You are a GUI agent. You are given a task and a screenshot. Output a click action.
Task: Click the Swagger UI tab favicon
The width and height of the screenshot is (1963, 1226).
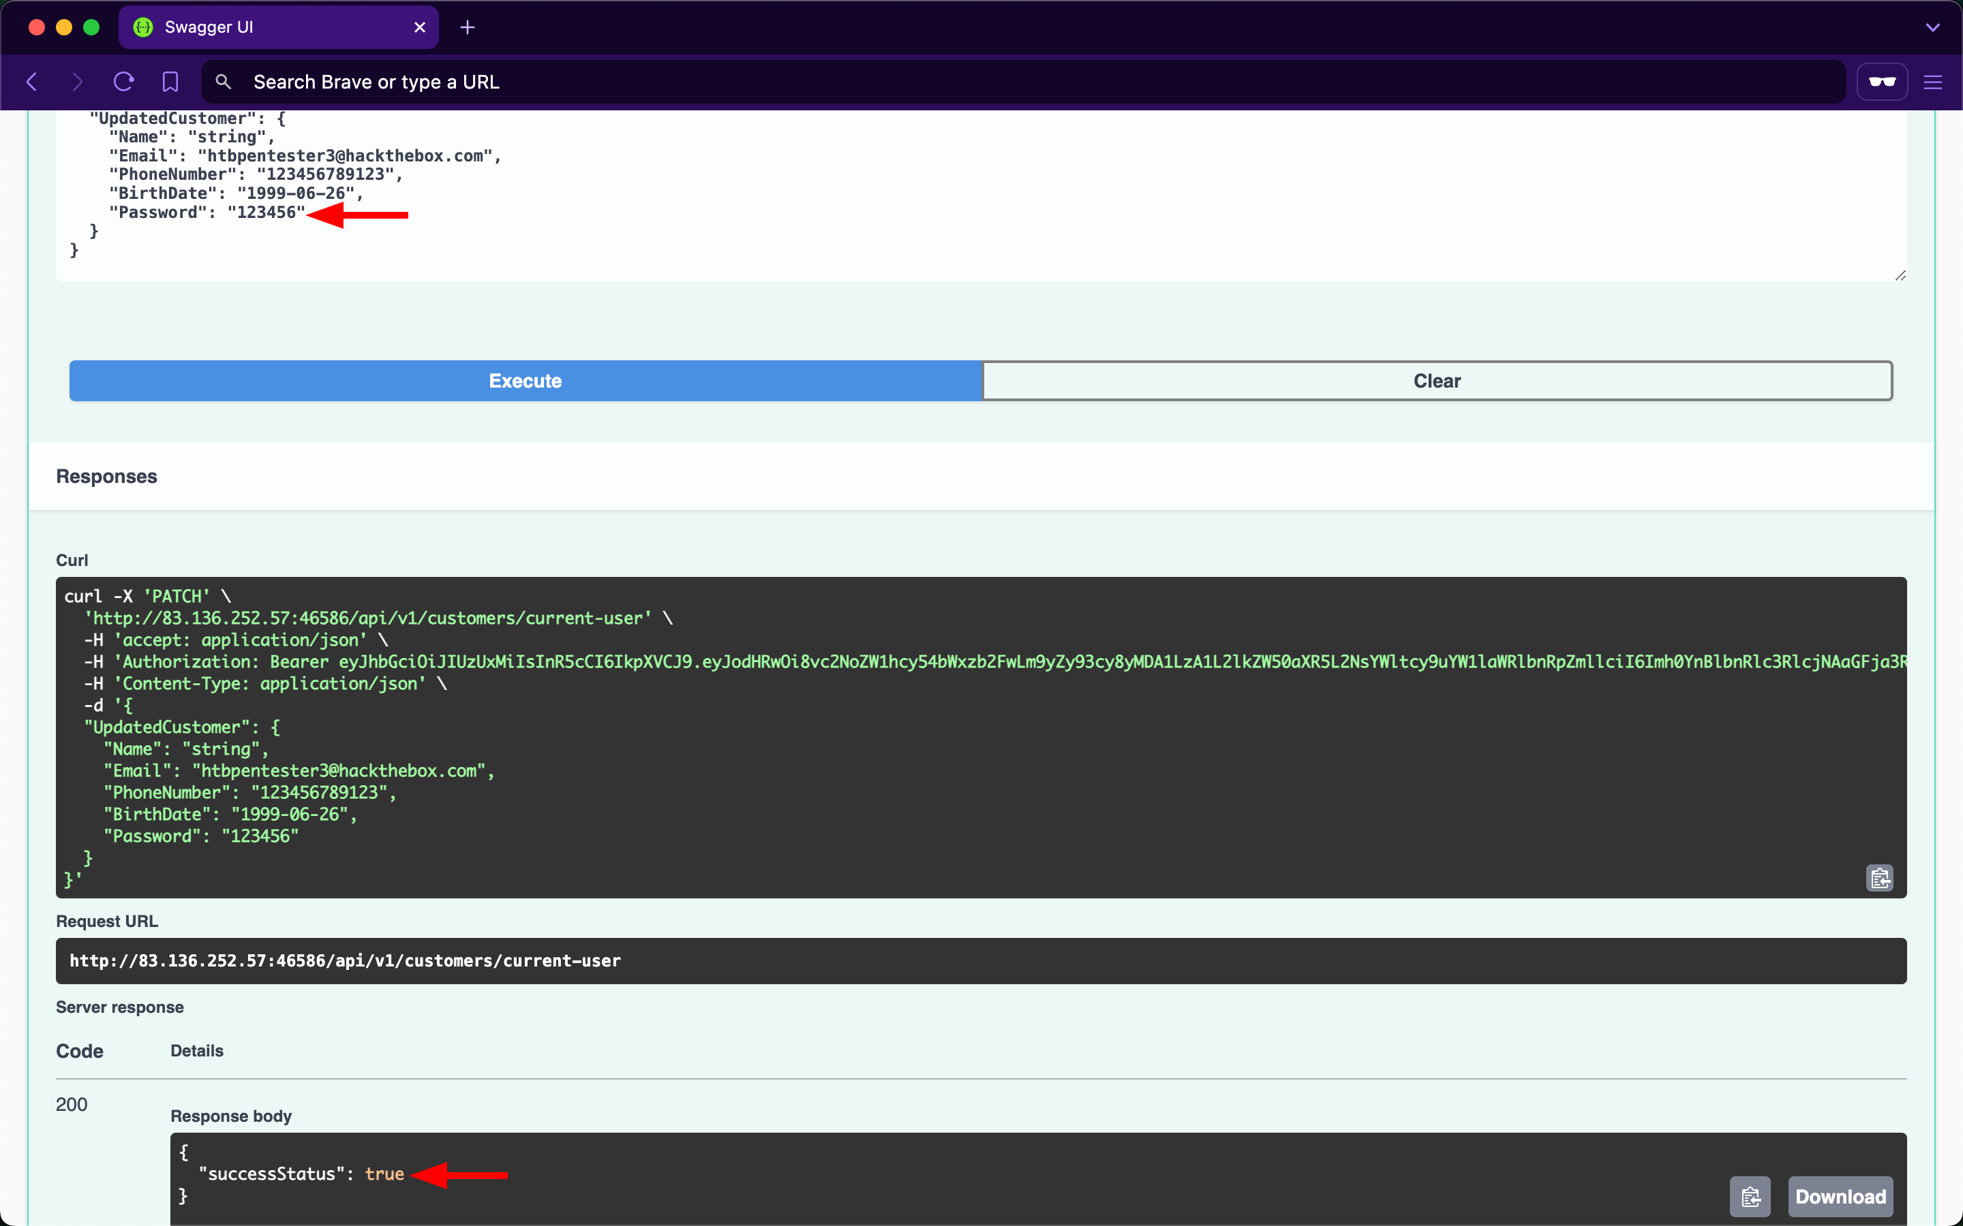144,27
